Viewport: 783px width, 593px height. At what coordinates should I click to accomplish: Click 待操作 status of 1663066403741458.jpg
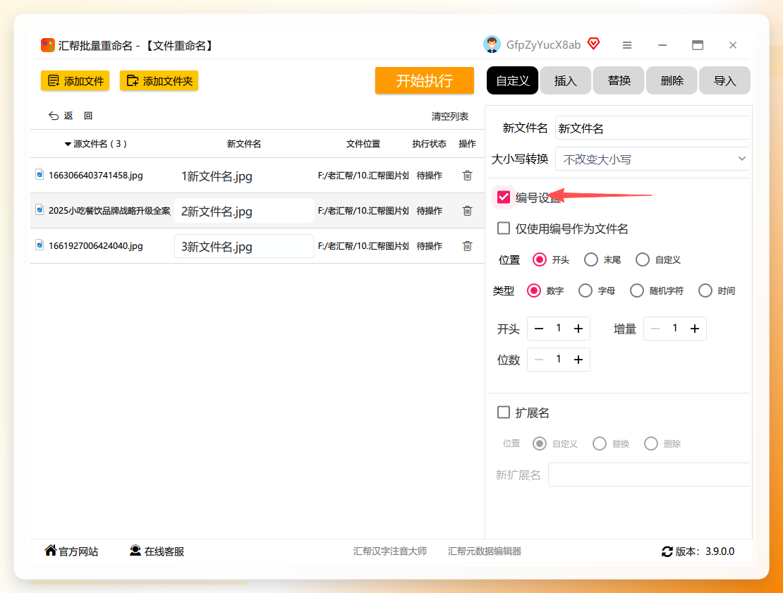tap(430, 176)
